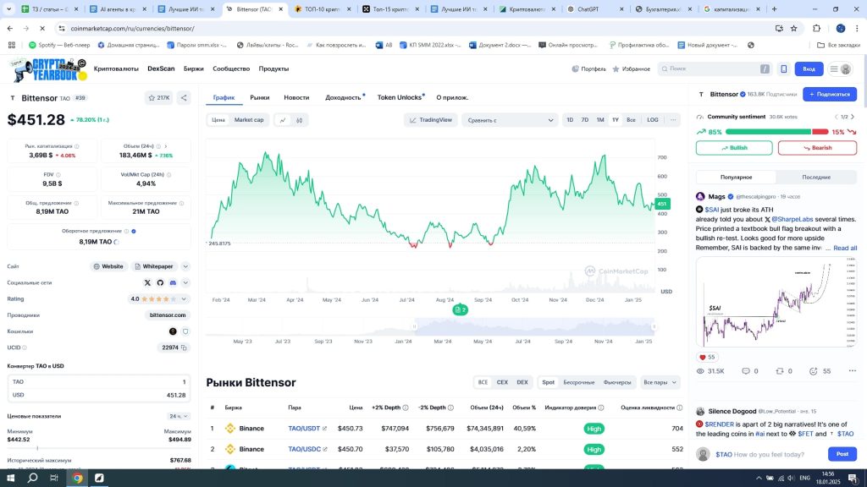Image resolution: width=867 pixels, height=487 pixels.
Task: Set chart range to 7D
Action: pos(584,120)
